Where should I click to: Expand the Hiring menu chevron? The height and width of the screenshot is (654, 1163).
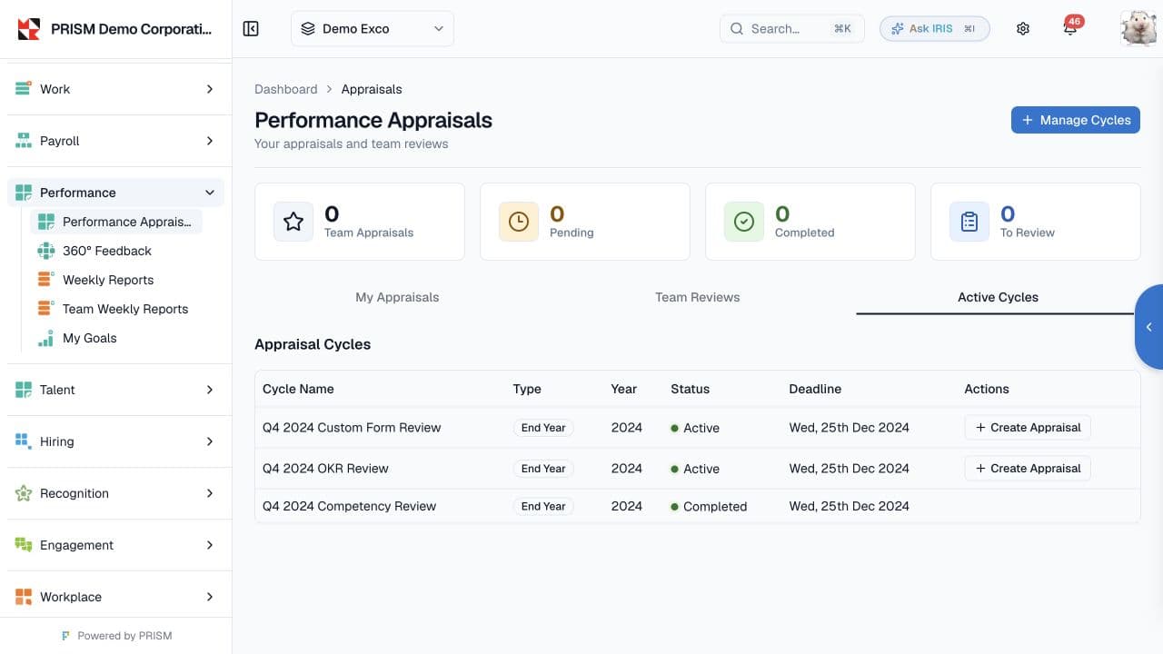coord(210,441)
